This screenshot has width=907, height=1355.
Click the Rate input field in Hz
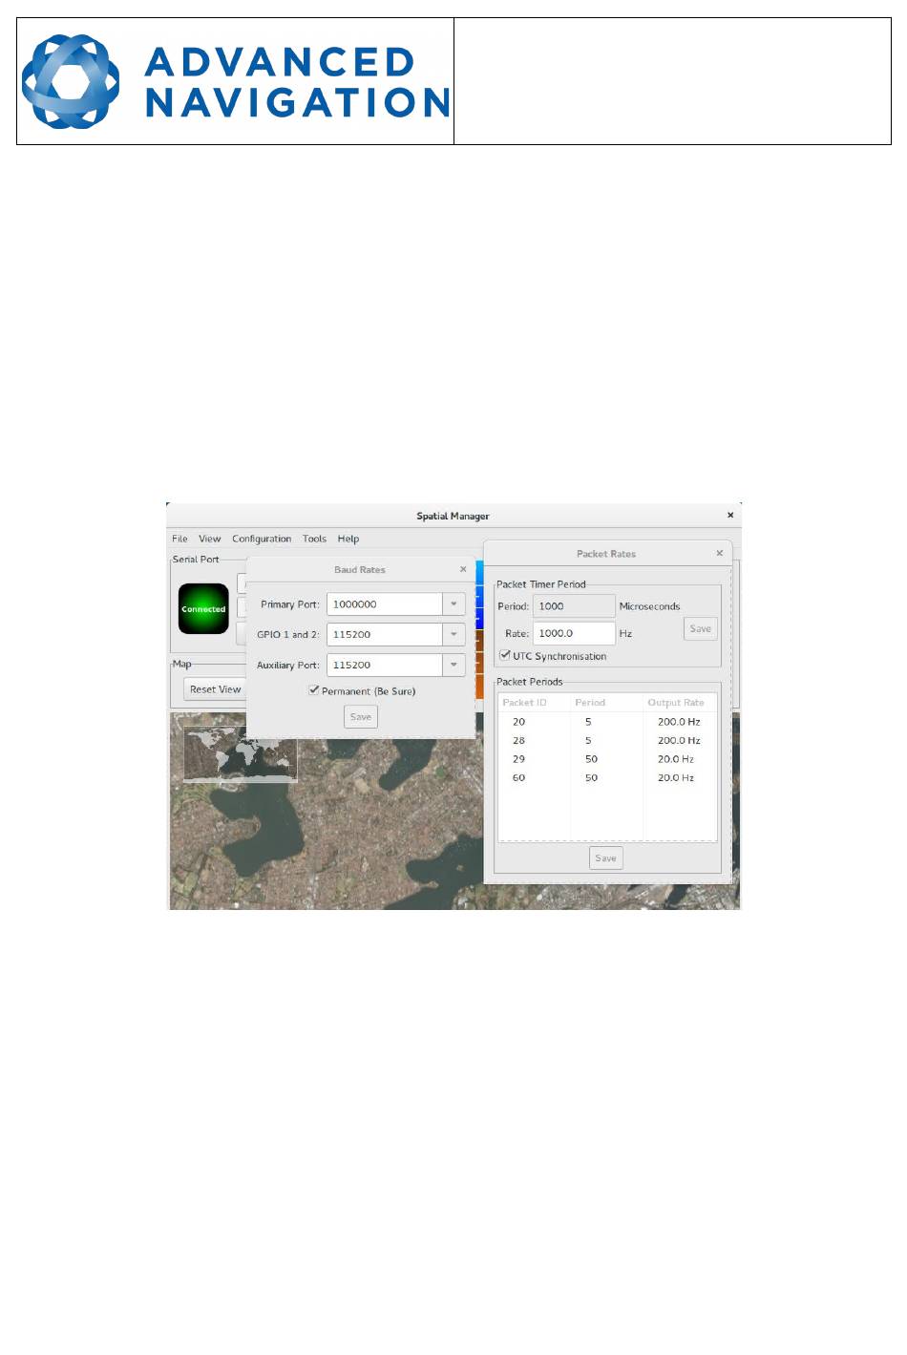(x=573, y=633)
